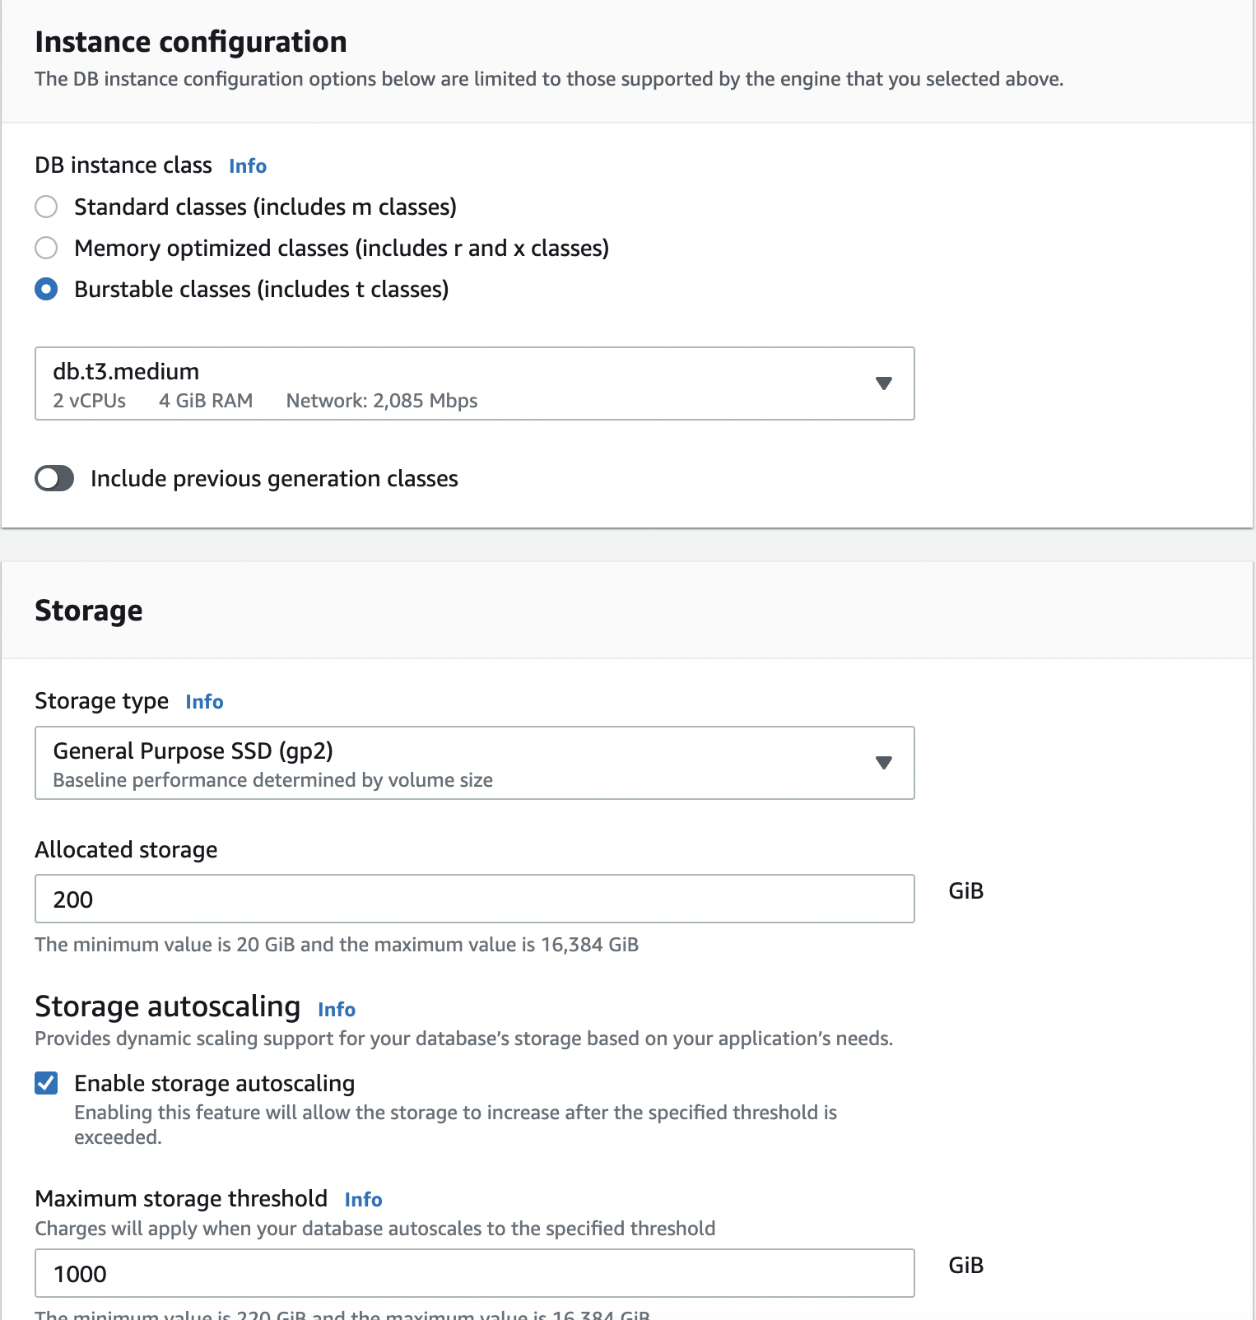
Task: Click the Memory optimized classes label text
Action: (x=342, y=248)
